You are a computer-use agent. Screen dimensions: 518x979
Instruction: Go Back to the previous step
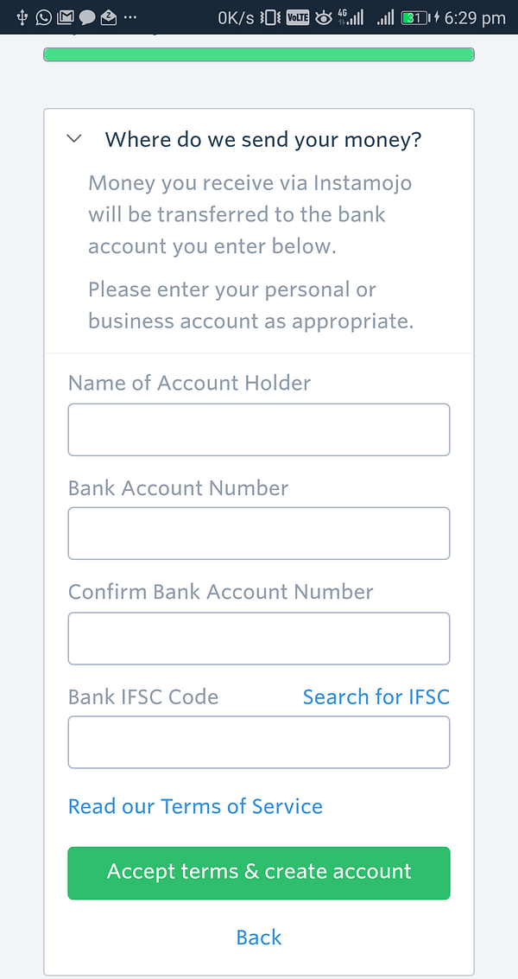click(x=259, y=938)
